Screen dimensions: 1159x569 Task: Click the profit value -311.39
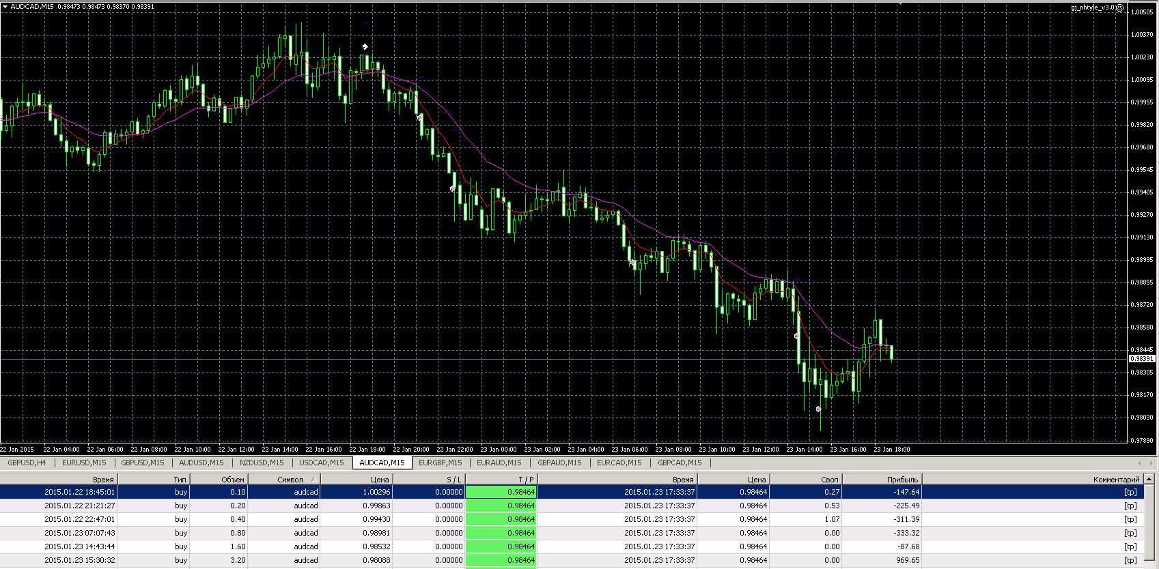pyautogui.click(x=907, y=519)
